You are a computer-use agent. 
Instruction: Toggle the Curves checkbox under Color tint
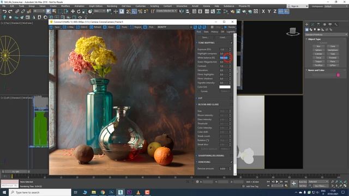(x=199, y=91)
